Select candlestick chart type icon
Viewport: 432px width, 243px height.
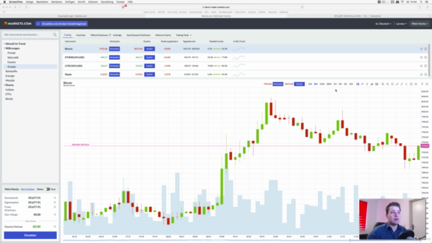tap(358, 84)
